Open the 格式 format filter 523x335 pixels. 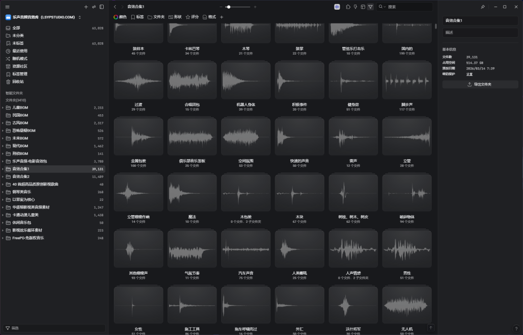point(209,17)
